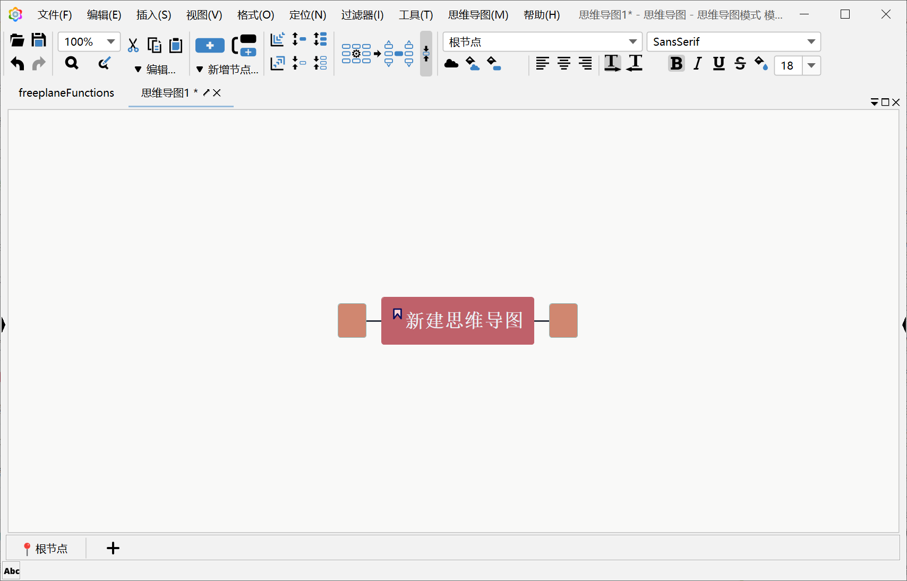This screenshot has height=581, width=907.
Task: Open the tab list down-arrow
Action: coord(874,102)
